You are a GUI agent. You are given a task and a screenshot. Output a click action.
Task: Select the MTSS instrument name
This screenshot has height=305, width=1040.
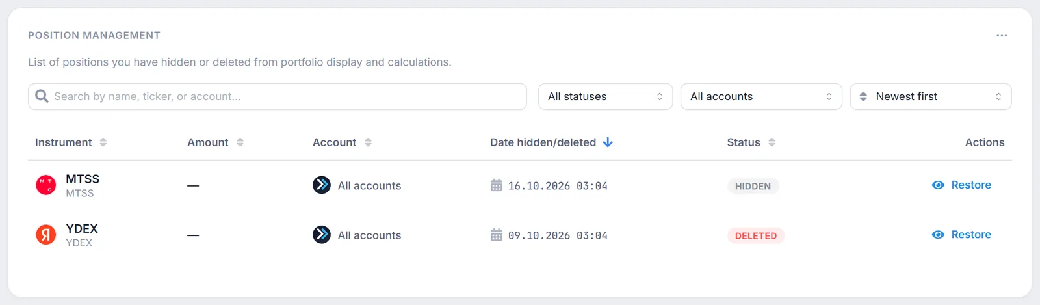coord(83,179)
